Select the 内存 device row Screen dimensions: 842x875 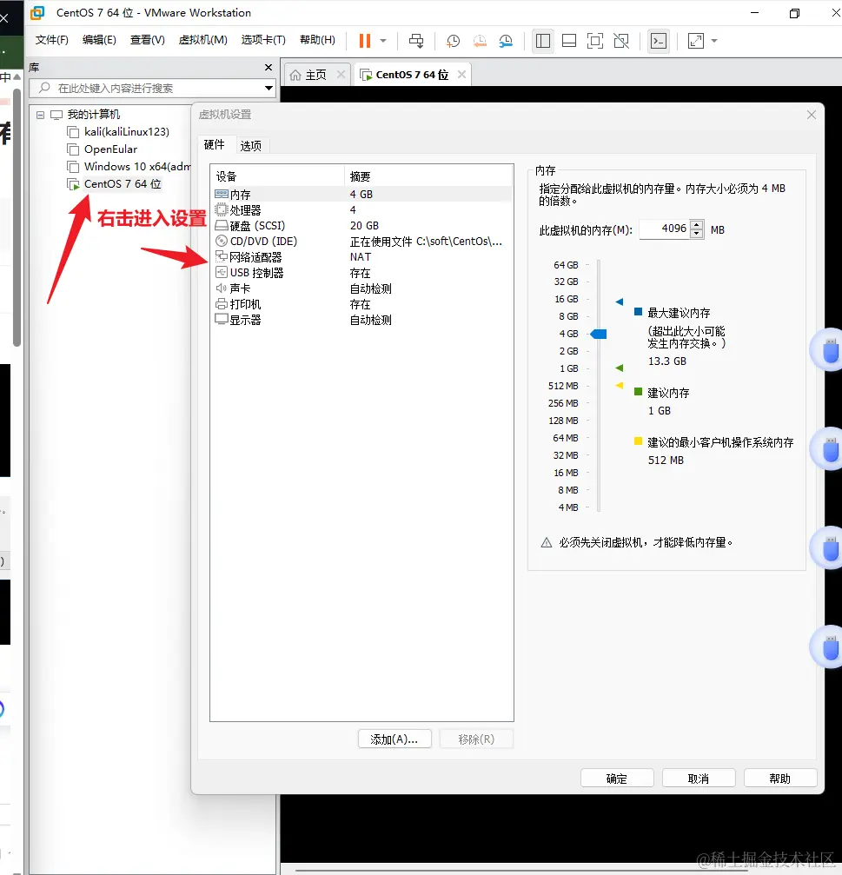tap(361, 194)
